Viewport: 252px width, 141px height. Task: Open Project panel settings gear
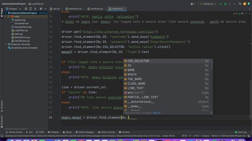click(41, 9)
